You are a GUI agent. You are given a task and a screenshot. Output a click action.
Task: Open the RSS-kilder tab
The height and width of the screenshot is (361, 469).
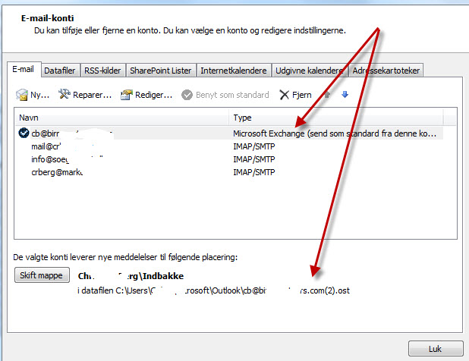click(102, 71)
